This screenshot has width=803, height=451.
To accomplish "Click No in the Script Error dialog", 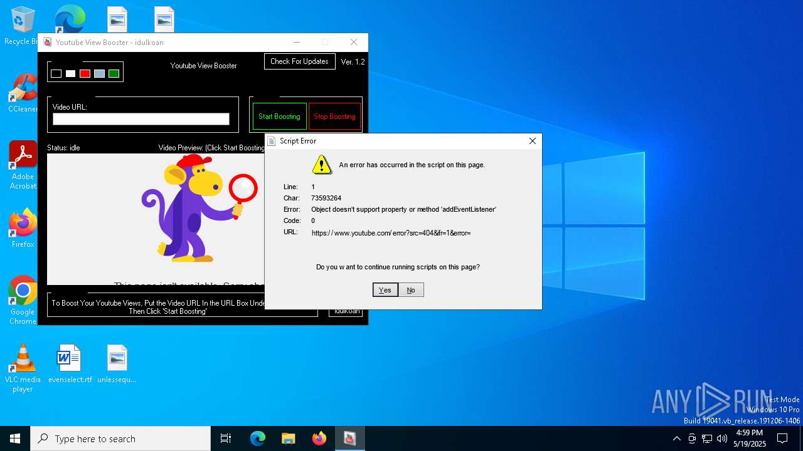I will coord(411,290).
